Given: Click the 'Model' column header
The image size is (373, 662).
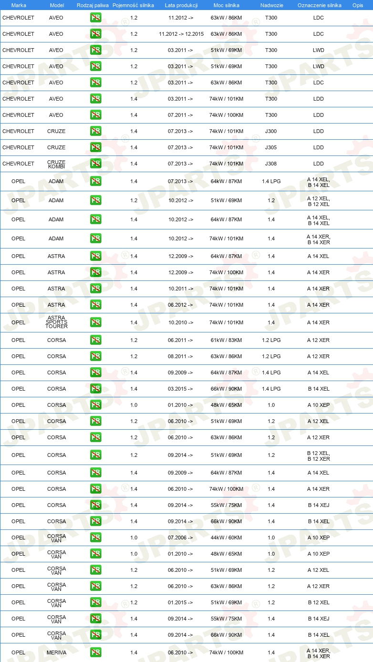Looking at the screenshot, I should point(57,5).
